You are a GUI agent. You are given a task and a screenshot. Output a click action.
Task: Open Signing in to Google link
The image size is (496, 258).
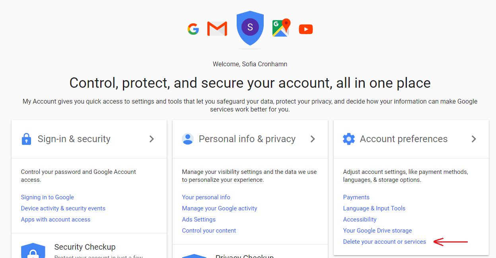pyautogui.click(x=47, y=197)
